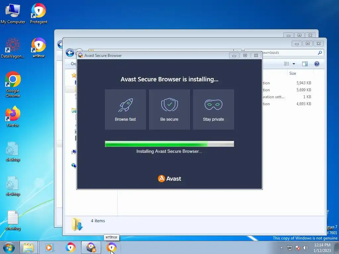Open the clock showing 12:14 PM
Viewport: 339px width, 254px height.
[322, 248]
